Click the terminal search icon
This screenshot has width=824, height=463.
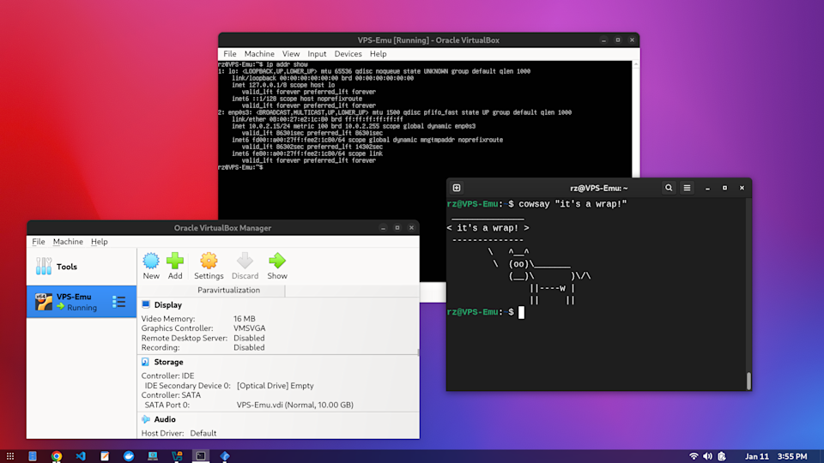(669, 188)
